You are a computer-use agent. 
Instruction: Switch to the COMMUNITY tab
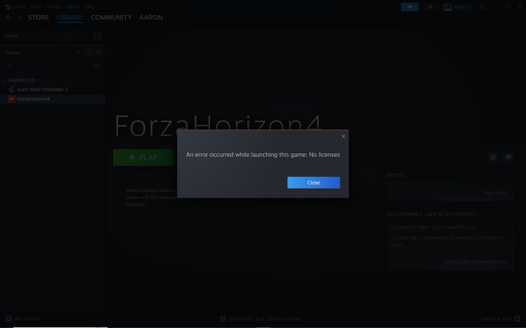coord(112,17)
